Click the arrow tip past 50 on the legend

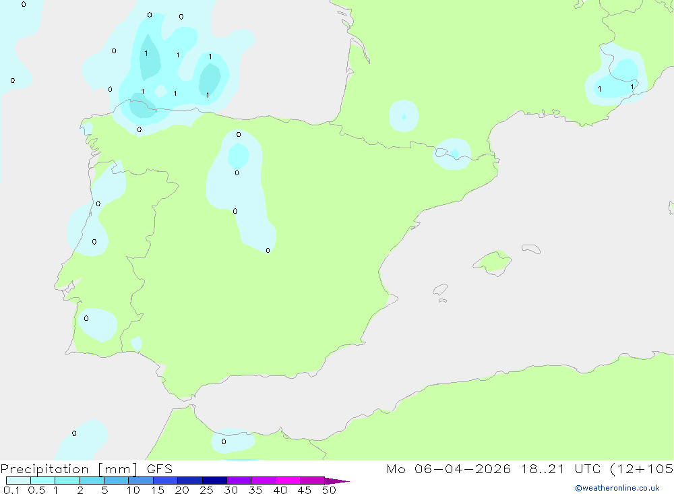pyautogui.click(x=338, y=481)
